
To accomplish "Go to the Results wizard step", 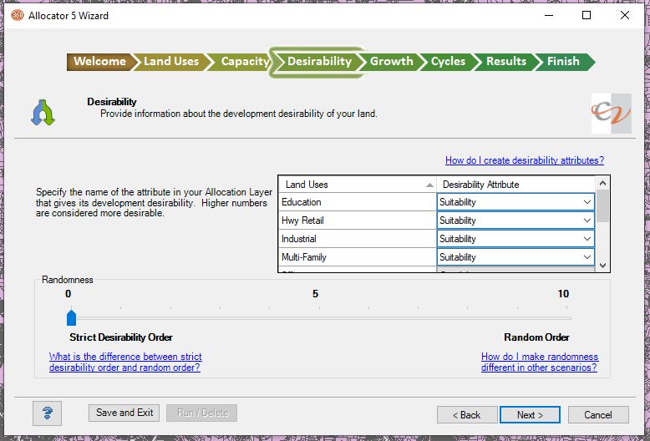I will coord(505,62).
